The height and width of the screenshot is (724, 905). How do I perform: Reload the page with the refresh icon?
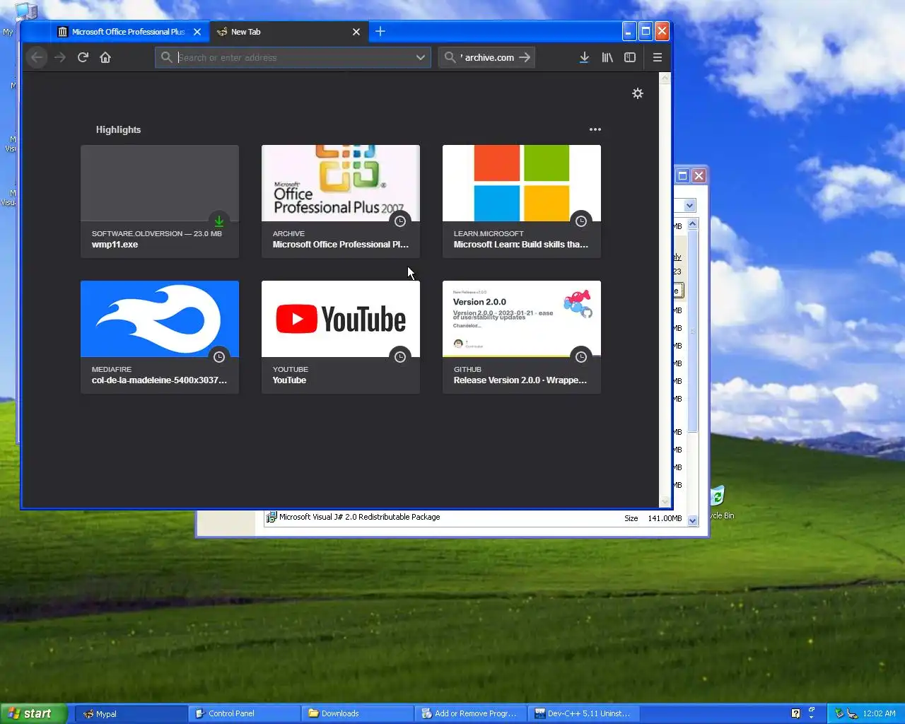83,57
